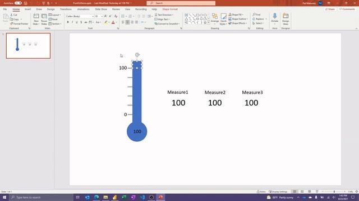Click the New Slide button icon

click(36, 16)
